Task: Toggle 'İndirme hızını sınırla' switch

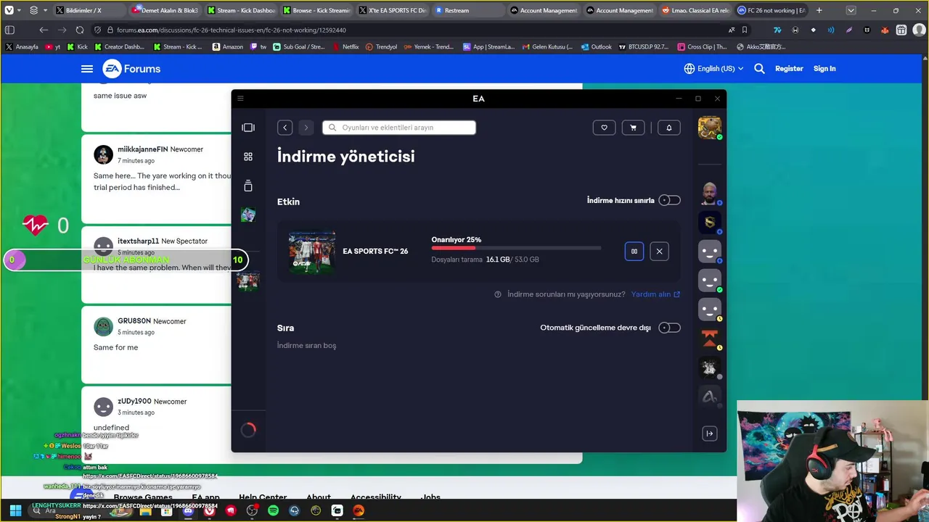Action: coord(669,200)
